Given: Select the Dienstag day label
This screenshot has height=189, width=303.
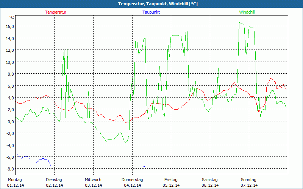Looking at the screenshot, I should click(x=54, y=180).
